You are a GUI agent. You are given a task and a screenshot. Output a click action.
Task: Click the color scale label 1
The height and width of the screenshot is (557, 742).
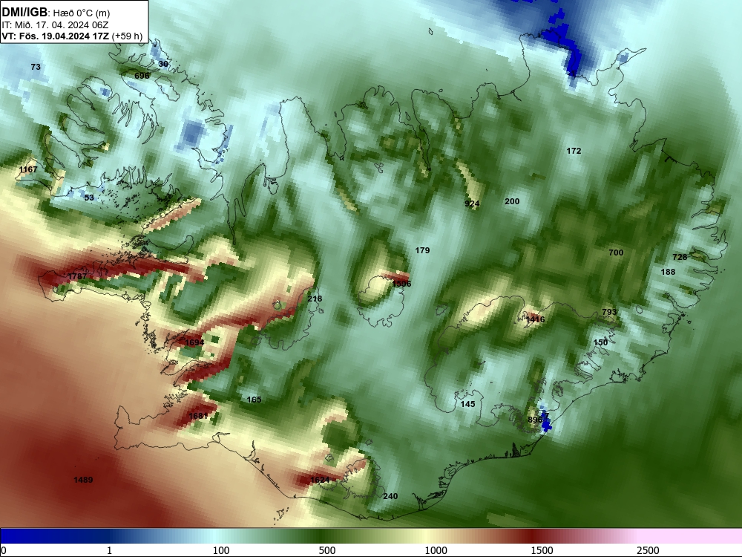pyautogui.click(x=109, y=550)
